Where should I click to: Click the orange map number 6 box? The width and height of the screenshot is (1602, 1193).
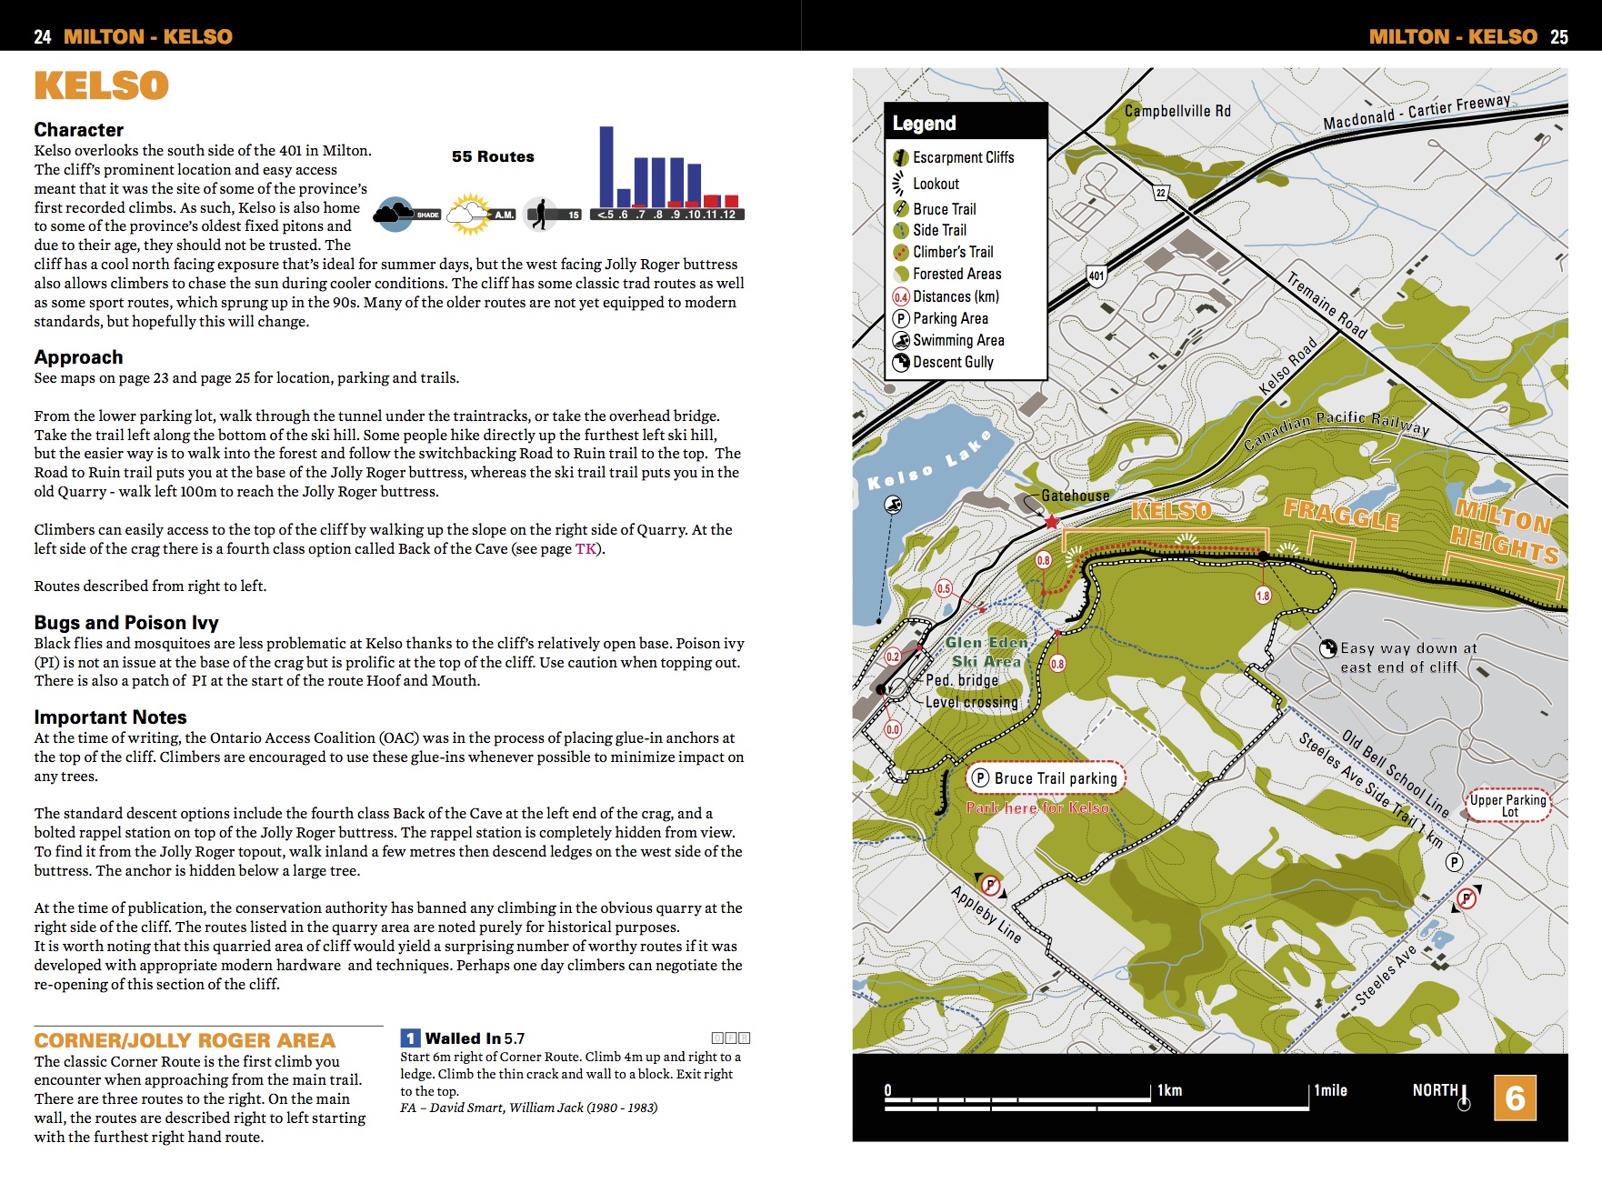[x=1515, y=1098]
